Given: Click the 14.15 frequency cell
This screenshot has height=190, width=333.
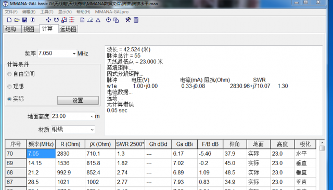Looking at the screenshot, I should tap(41, 163).
